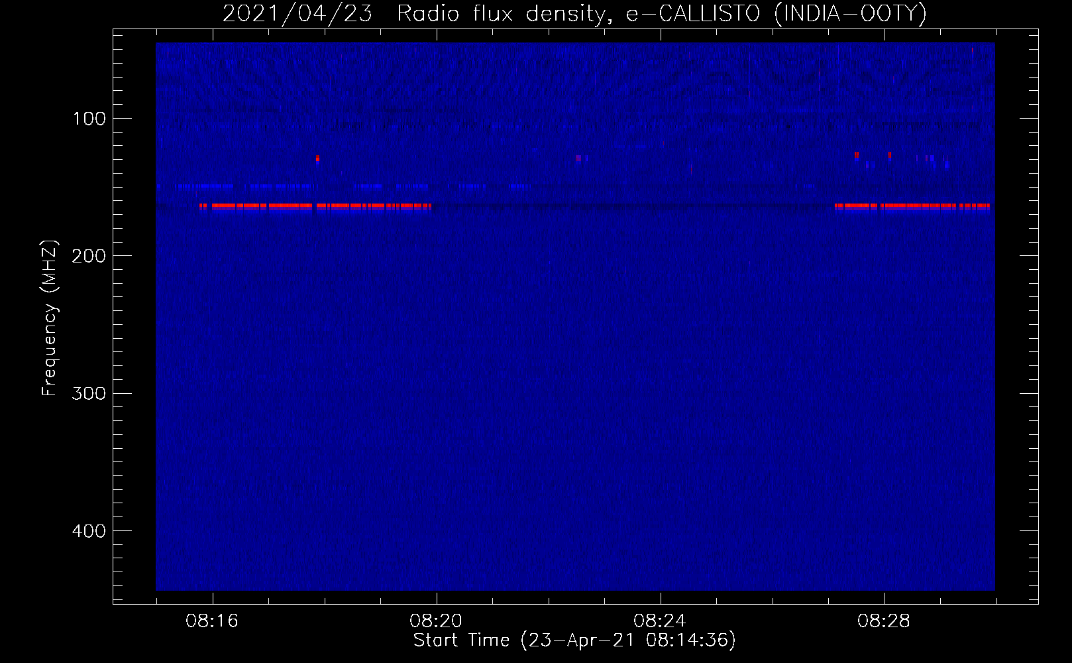Click the 08:28 time tick label

884,621
